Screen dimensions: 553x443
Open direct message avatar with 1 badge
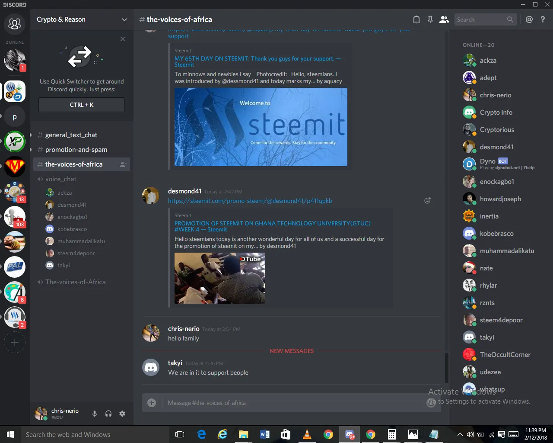[x=15, y=60]
